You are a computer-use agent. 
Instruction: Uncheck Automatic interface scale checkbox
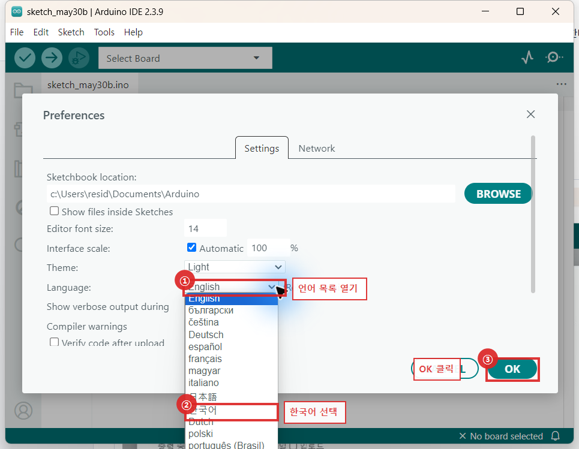pos(191,247)
